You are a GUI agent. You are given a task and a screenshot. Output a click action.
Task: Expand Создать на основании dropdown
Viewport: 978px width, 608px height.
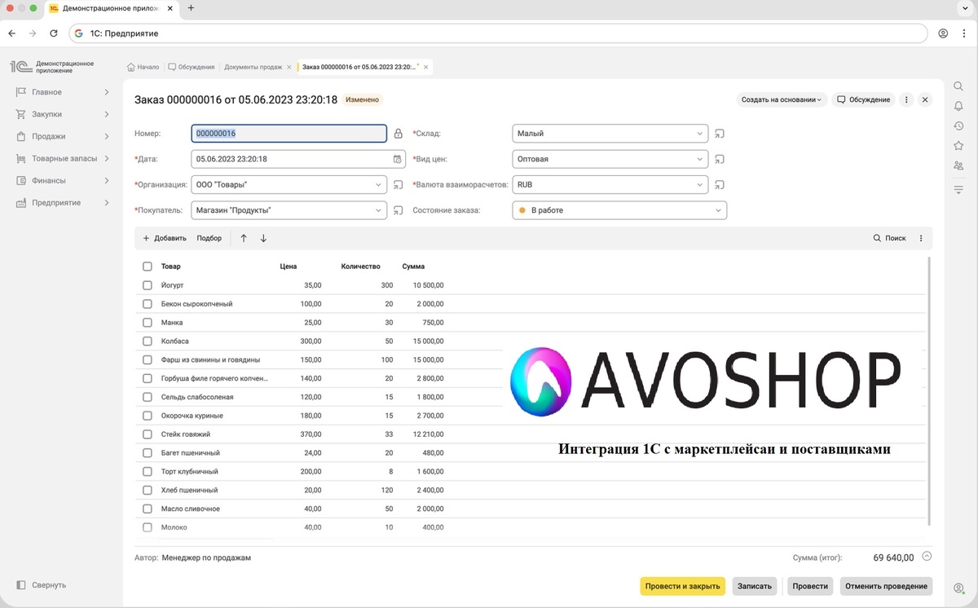(x=782, y=99)
